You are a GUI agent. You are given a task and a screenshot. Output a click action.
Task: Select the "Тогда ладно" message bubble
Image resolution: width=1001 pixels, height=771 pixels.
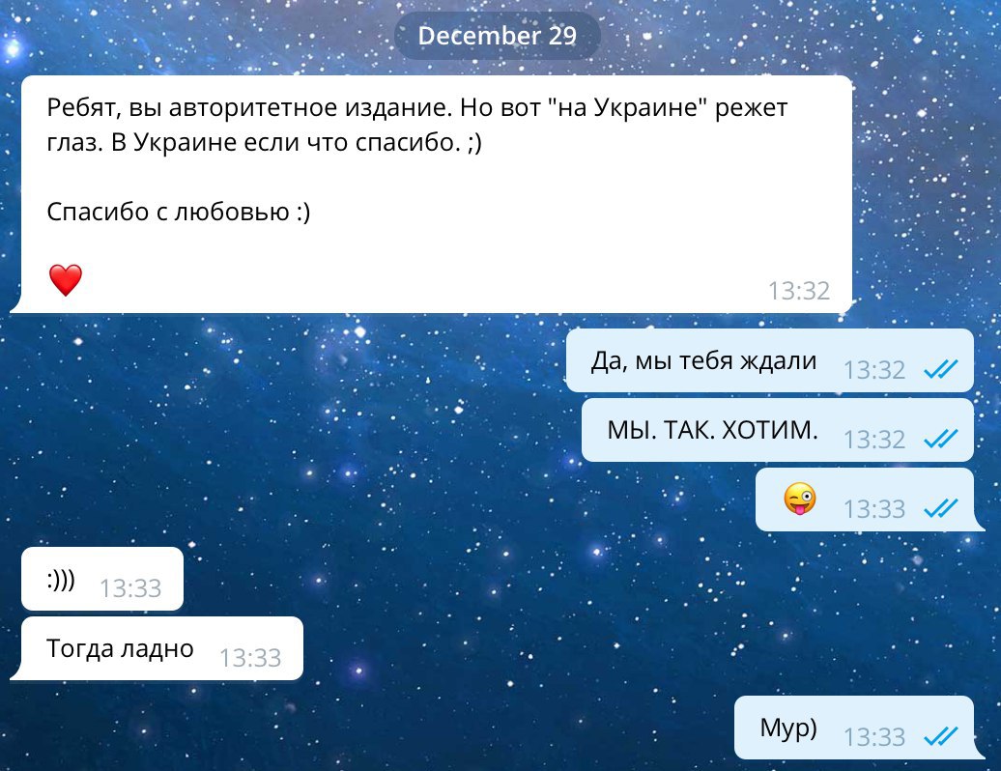(157, 648)
